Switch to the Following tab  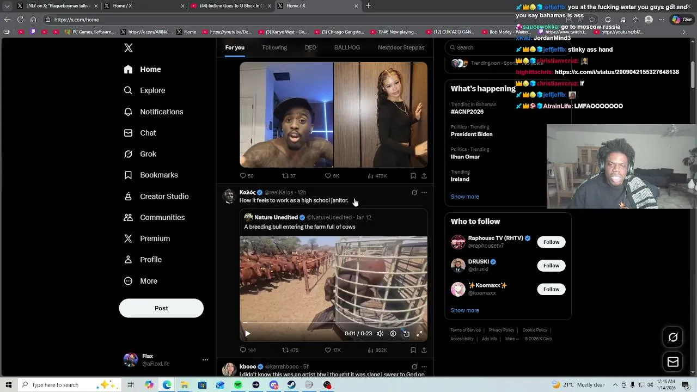[x=274, y=47]
